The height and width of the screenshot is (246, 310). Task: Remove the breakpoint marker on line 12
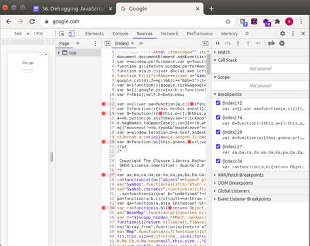103,104
